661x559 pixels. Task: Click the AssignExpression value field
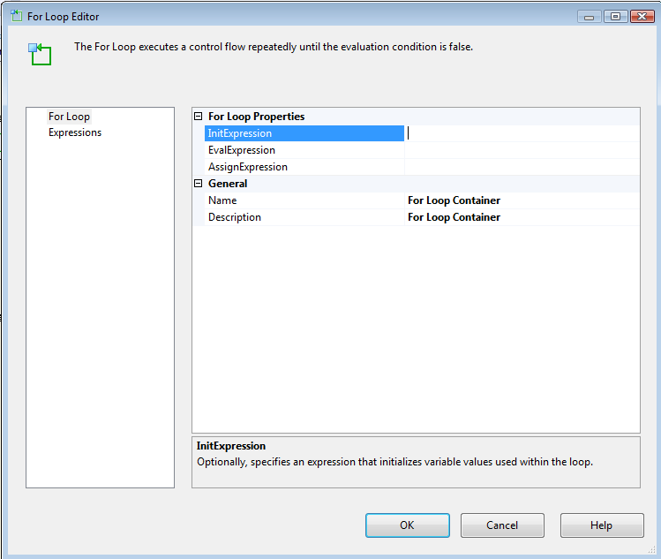(521, 167)
